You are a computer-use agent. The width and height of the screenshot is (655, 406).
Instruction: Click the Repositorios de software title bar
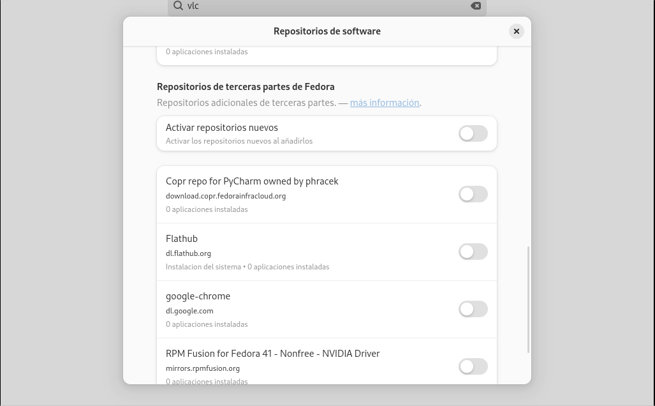(x=327, y=31)
